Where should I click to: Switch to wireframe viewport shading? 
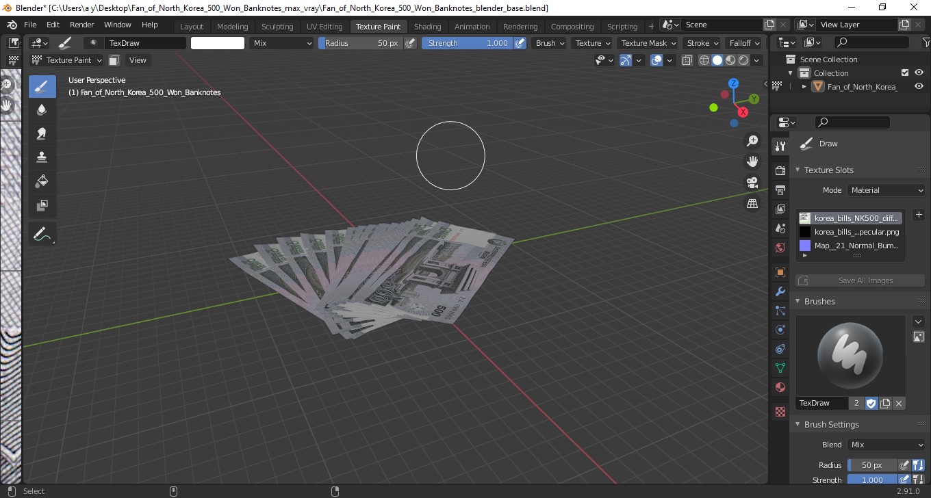pyautogui.click(x=704, y=60)
